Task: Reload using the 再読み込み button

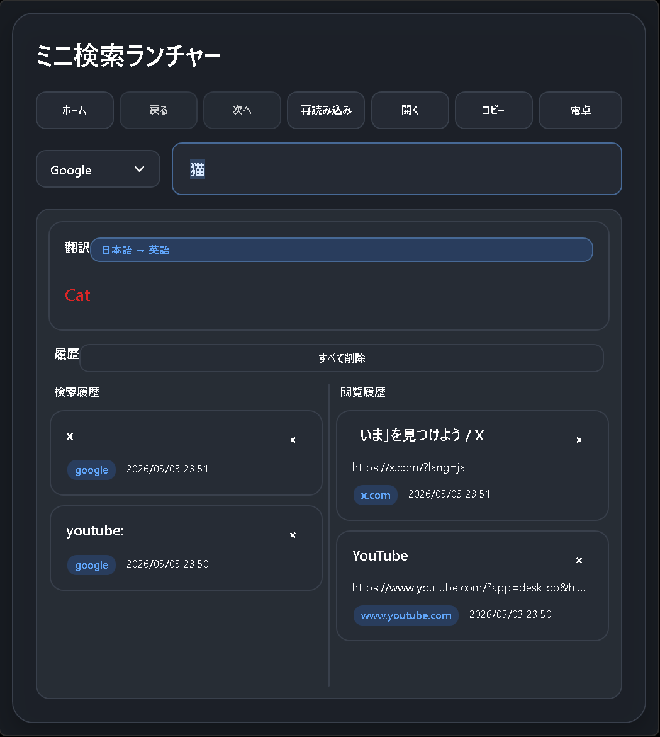Action: (x=326, y=110)
